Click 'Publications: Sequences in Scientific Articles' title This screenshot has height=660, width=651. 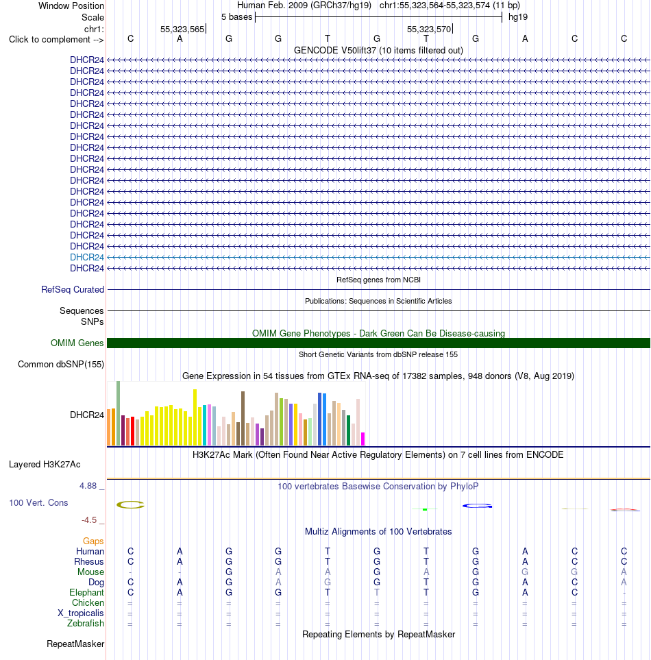click(x=378, y=301)
